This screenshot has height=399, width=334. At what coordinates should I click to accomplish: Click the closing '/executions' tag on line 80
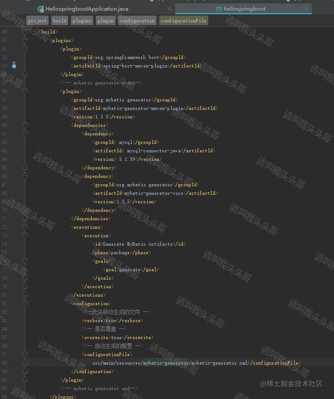88,295
